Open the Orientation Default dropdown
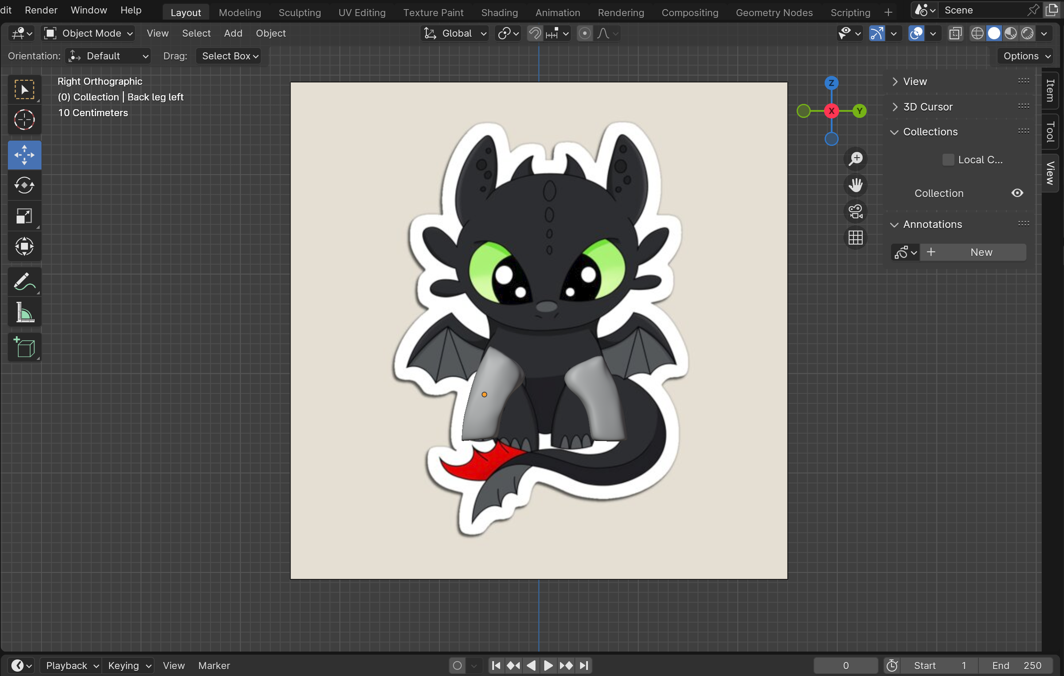Viewport: 1064px width, 676px height. 108,56
